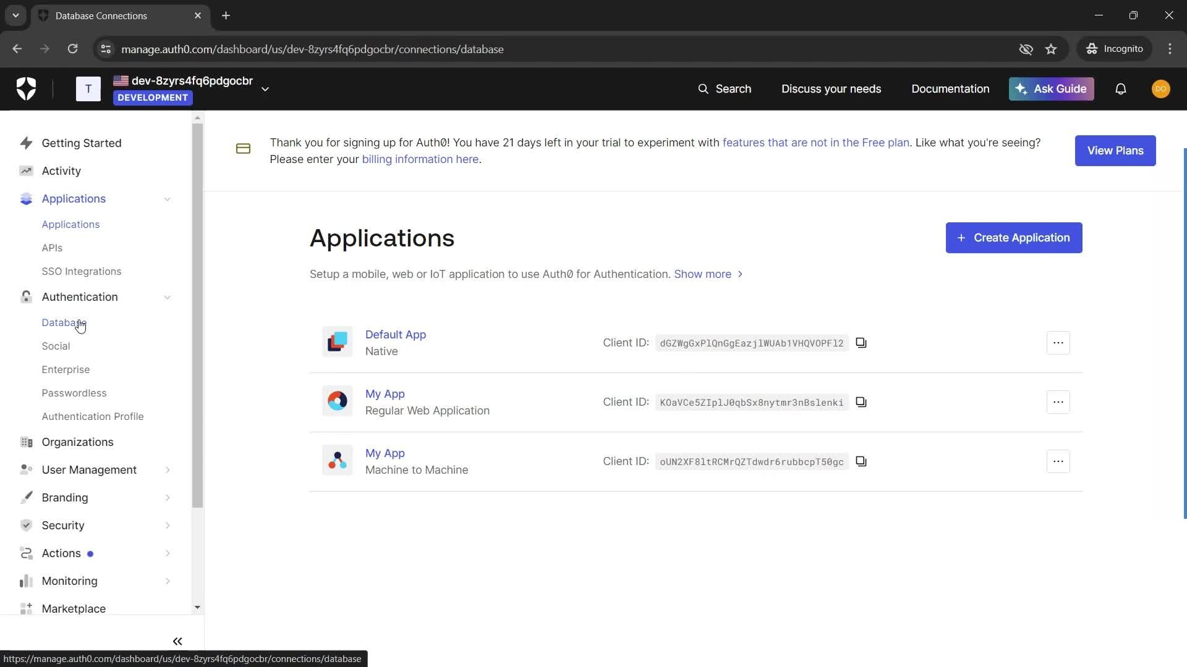Viewport: 1187px width, 667px height.
Task: Click the search magnifier icon
Action: tap(703, 89)
